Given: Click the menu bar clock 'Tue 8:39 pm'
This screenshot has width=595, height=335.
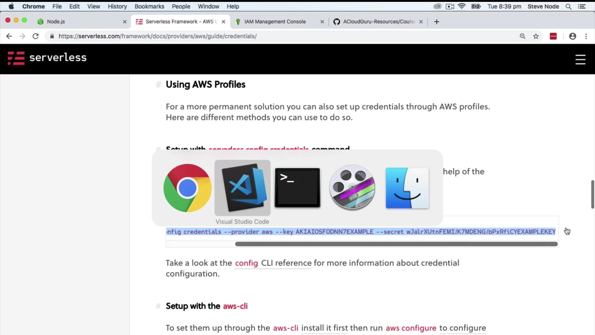Looking at the screenshot, I should [x=504, y=7].
